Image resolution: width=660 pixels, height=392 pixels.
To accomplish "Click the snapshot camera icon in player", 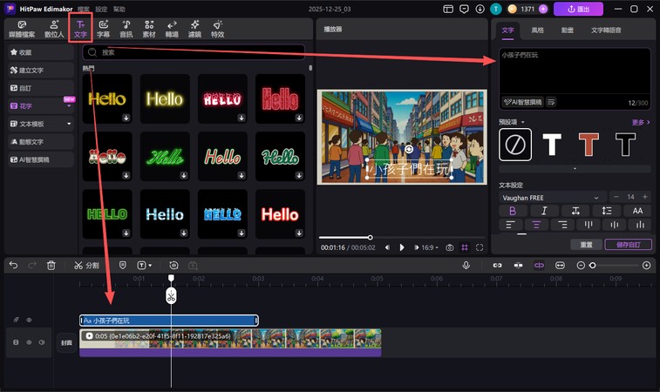I will (450, 247).
